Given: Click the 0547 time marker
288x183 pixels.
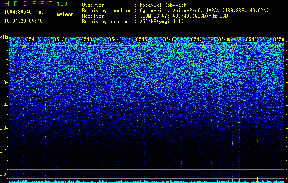Looking at the screenshot, I should coord(196,39).
